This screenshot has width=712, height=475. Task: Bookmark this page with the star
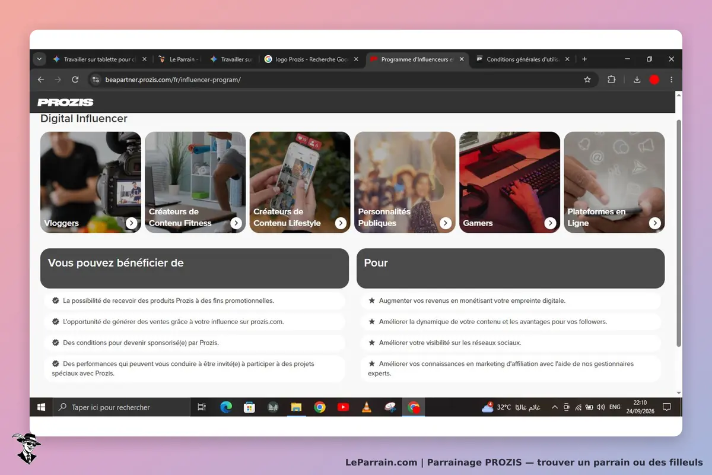(x=587, y=80)
